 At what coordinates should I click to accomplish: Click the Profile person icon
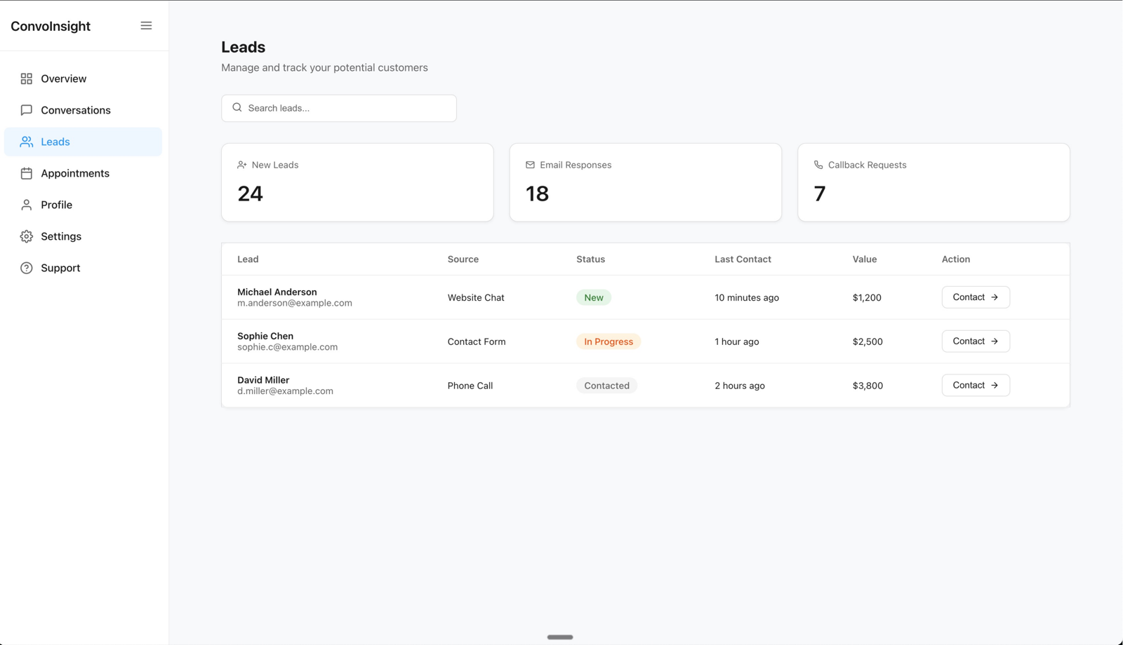tap(27, 205)
